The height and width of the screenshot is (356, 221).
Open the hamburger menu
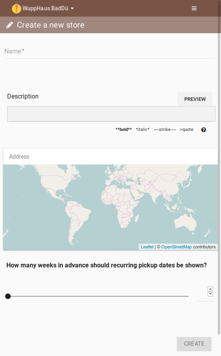(x=194, y=8)
